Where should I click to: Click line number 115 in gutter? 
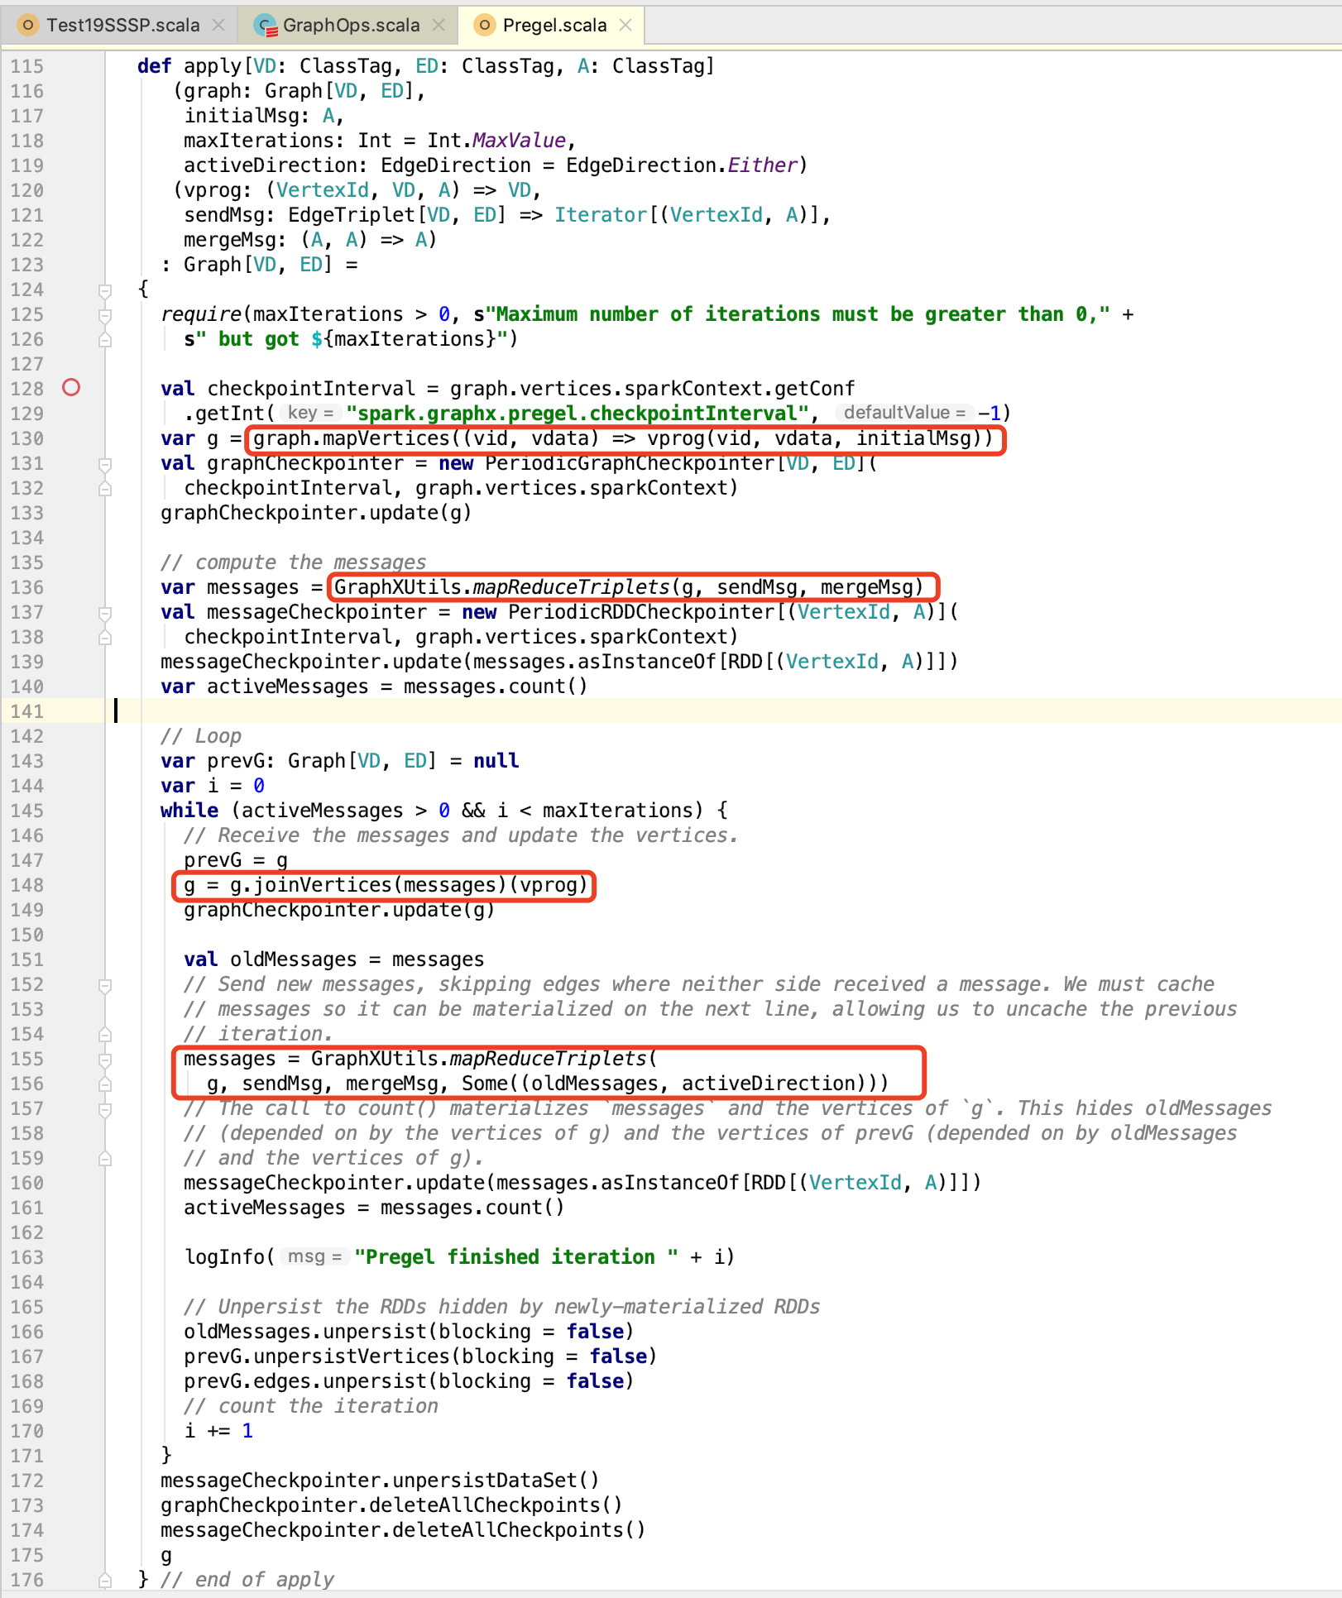click(26, 66)
